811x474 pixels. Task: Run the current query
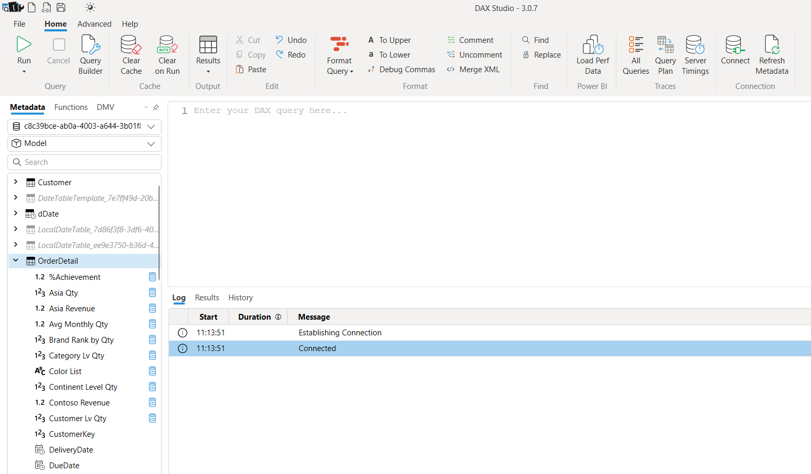pos(24,50)
